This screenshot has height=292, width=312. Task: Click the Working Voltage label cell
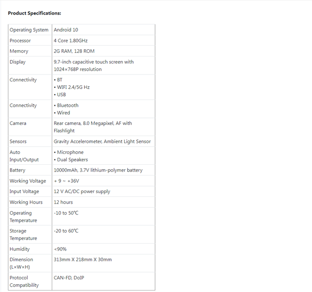(x=30, y=181)
